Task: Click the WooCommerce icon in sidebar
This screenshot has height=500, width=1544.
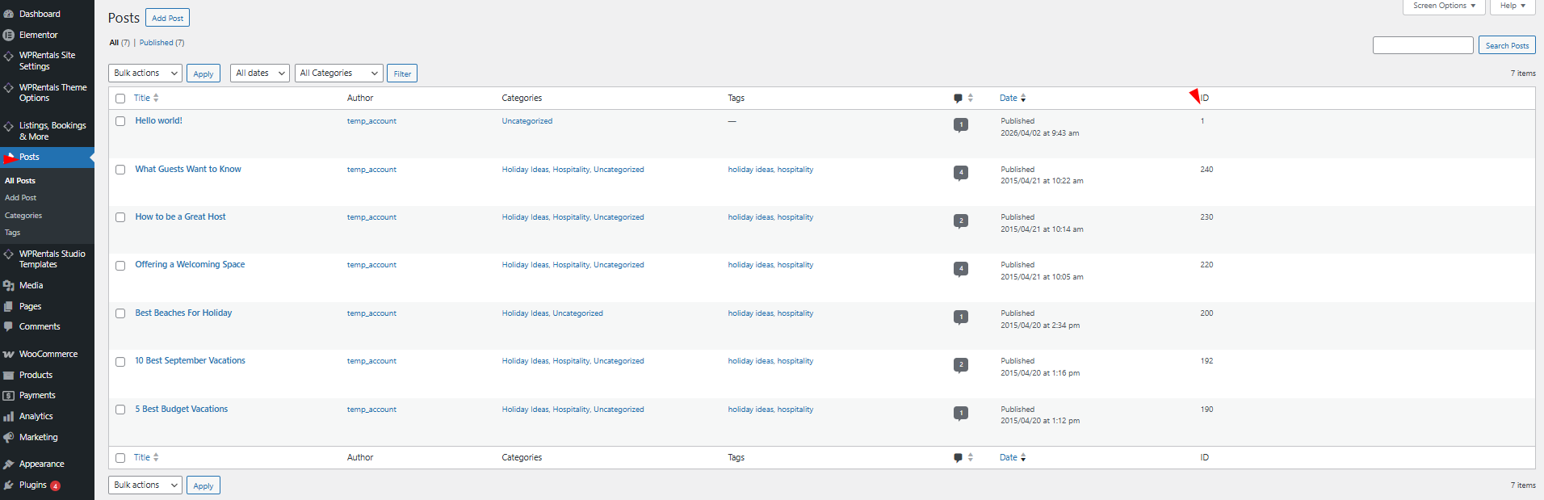Action: 9,355
